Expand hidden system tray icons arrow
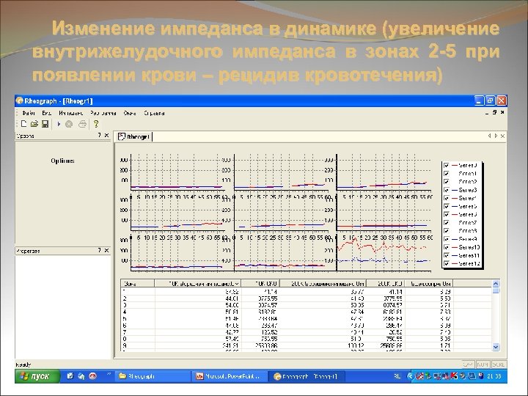The image size is (528, 396). (410, 376)
